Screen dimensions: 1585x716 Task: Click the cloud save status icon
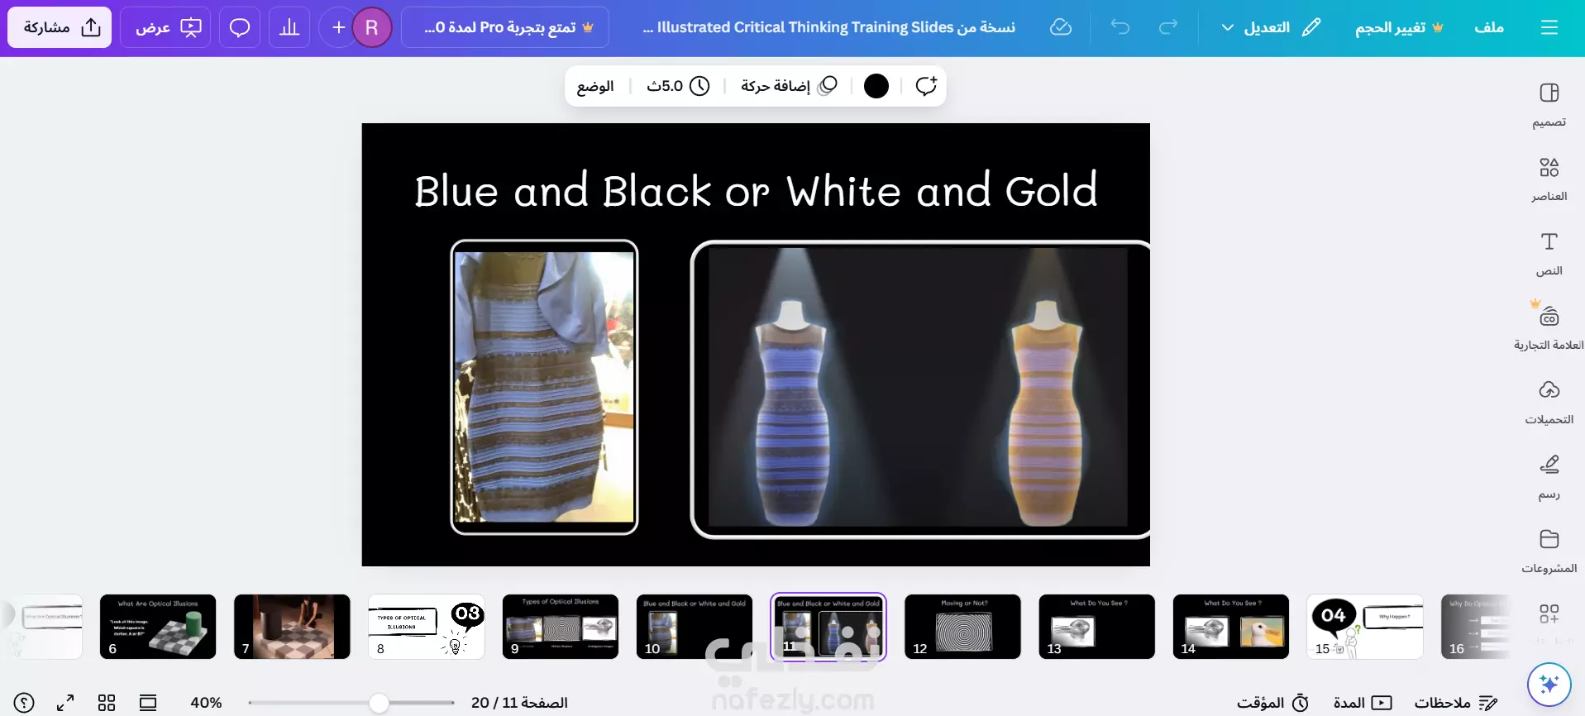(1061, 27)
